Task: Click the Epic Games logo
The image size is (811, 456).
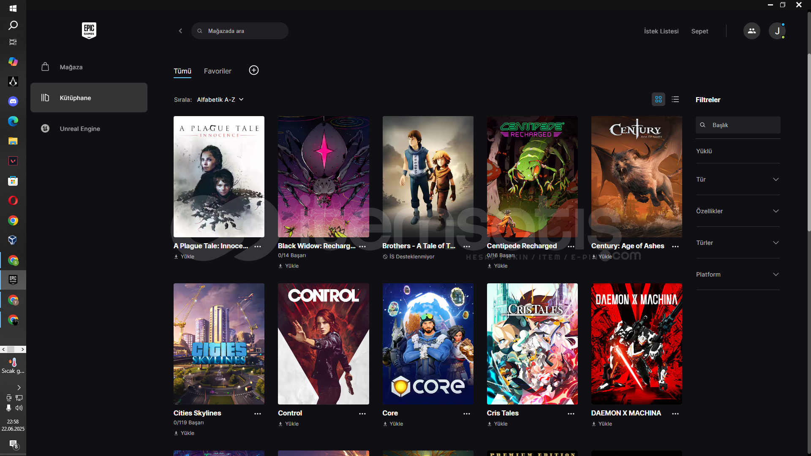Action: pyautogui.click(x=89, y=30)
